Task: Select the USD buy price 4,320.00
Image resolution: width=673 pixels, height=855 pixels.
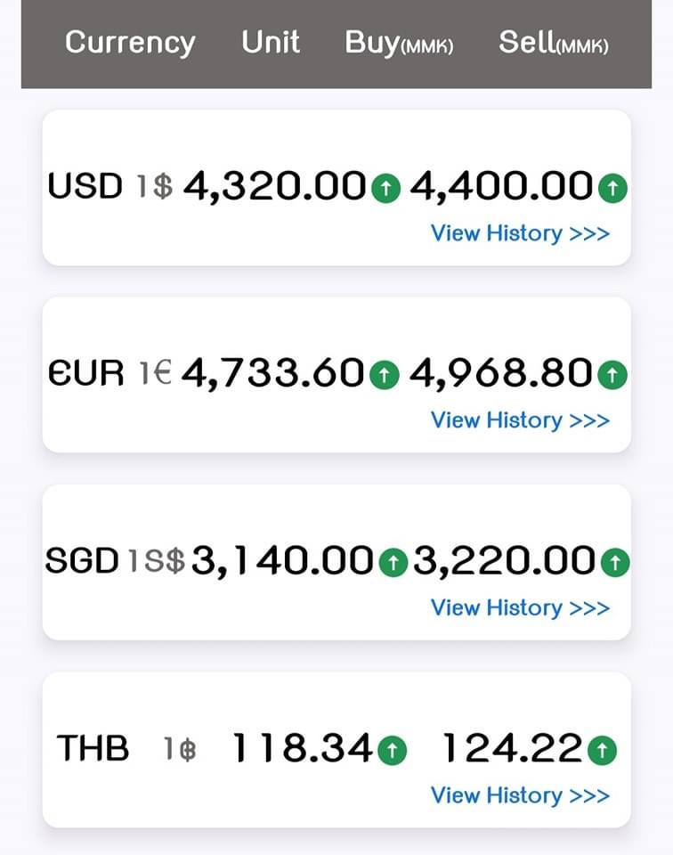Action: [x=274, y=187]
